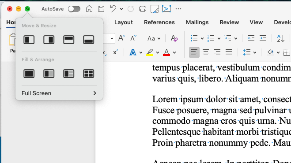Sort text with the A-Z button
The width and height of the screenshot is (291, 163).
click(x=280, y=38)
